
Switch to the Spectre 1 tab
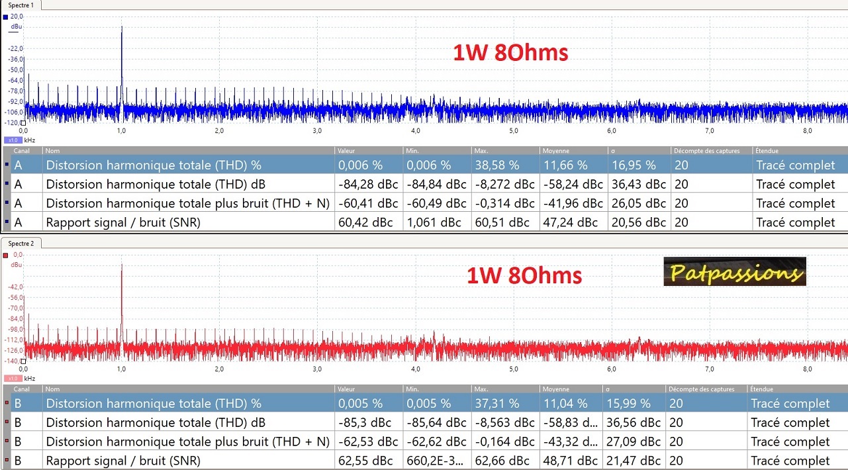coord(20,5)
